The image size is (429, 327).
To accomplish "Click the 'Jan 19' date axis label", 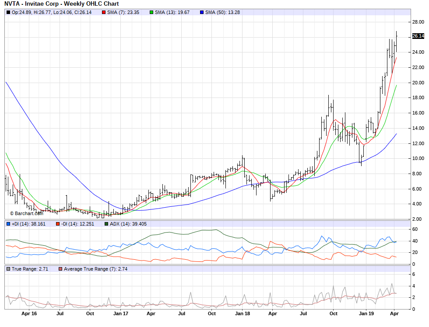I will 366,313.
